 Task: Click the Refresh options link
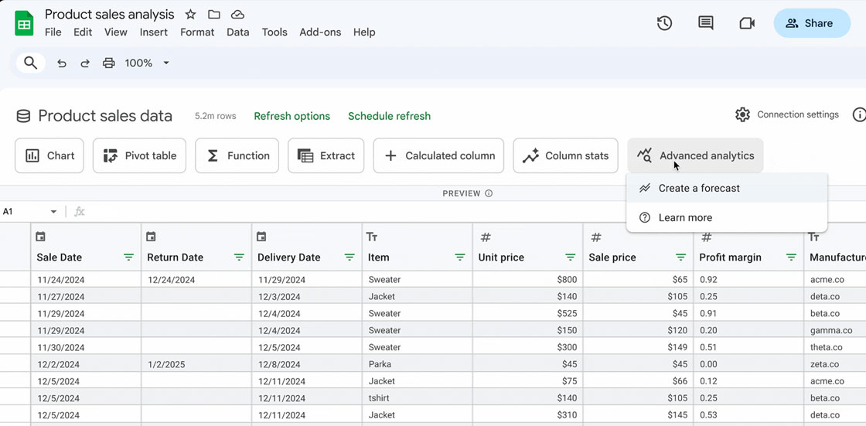coord(292,116)
